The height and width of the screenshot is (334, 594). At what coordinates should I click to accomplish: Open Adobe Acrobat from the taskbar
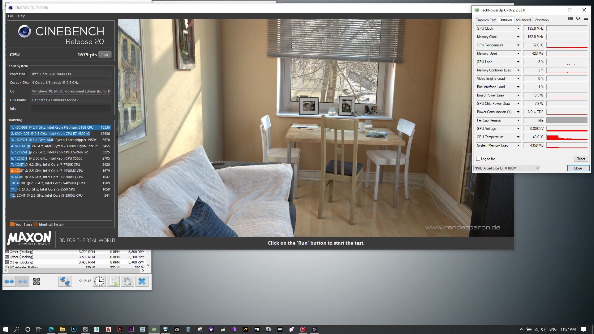coord(120,329)
